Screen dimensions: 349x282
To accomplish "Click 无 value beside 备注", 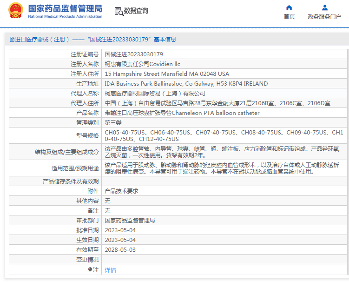I will [107, 211].
